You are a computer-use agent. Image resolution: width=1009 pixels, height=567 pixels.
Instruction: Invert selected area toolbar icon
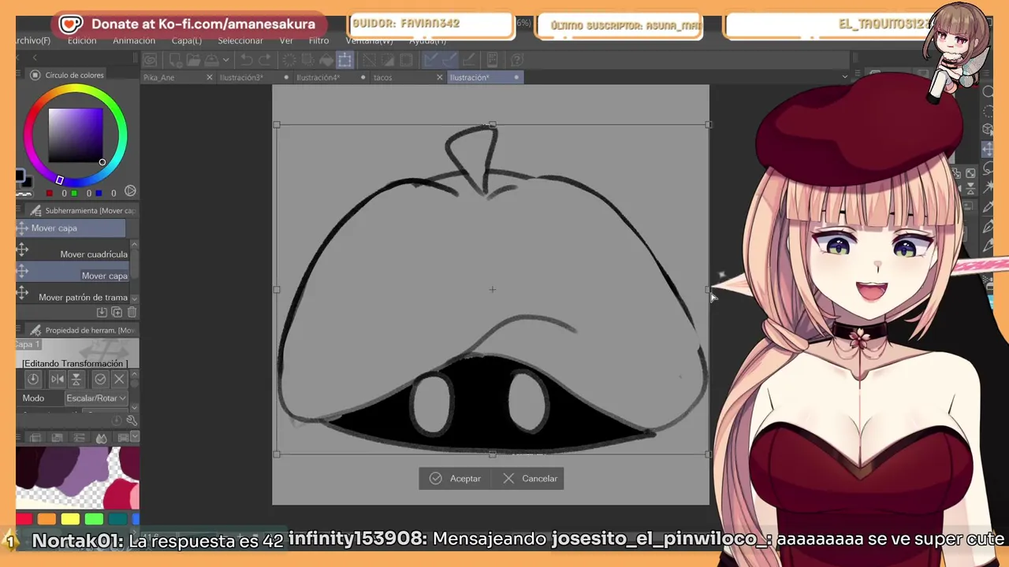point(387,60)
